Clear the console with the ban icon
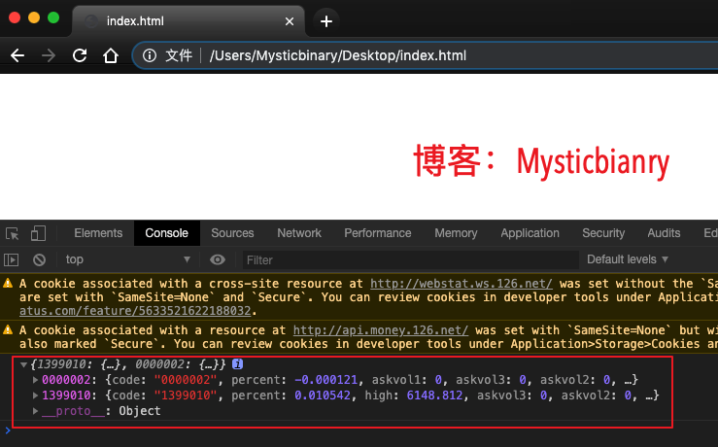Image resolution: width=718 pixels, height=447 pixels. coord(40,260)
